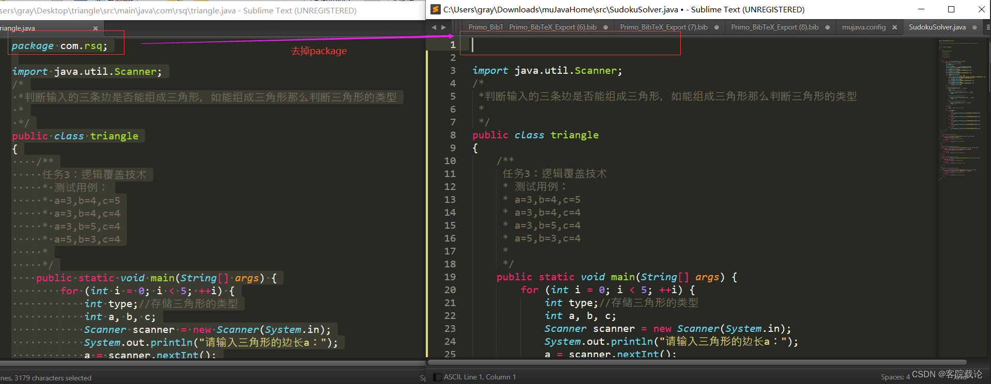Viewport: 991px width, 384px height.
Task: Click unsaved dot on Primo_BibTeX_Export (6).bib tab
Action: (605, 27)
